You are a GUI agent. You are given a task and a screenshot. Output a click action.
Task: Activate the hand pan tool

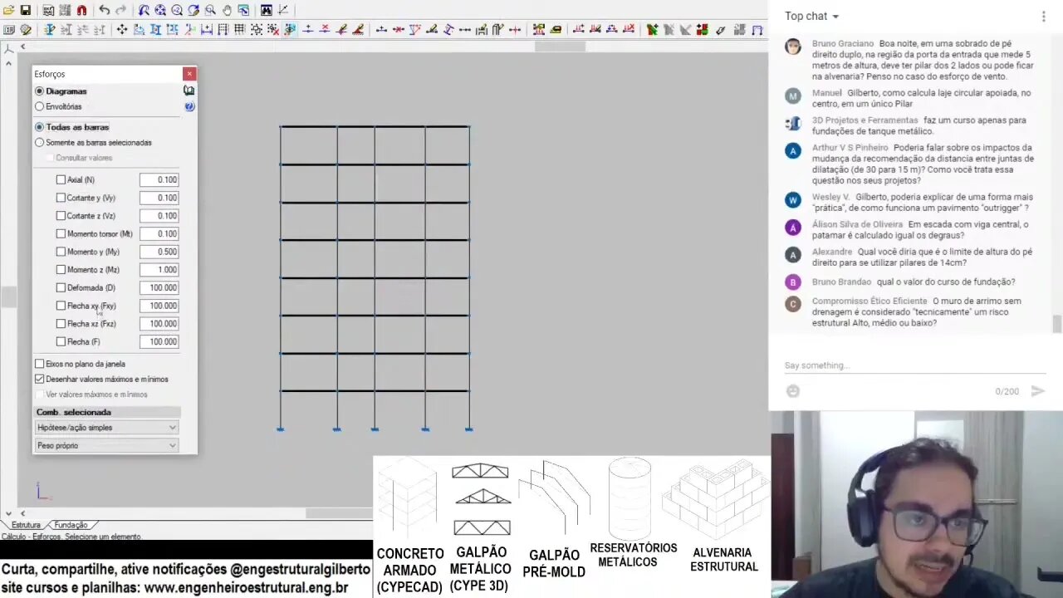227,11
